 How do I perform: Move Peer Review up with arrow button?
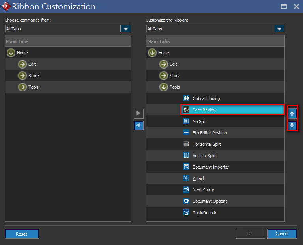pyautogui.click(x=292, y=114)
